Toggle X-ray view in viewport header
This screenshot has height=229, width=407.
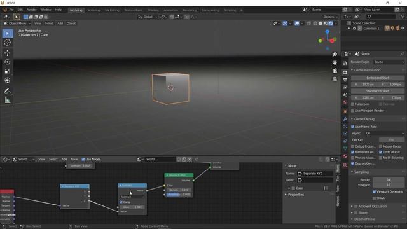pyautogui.click(x=308, y=24)
